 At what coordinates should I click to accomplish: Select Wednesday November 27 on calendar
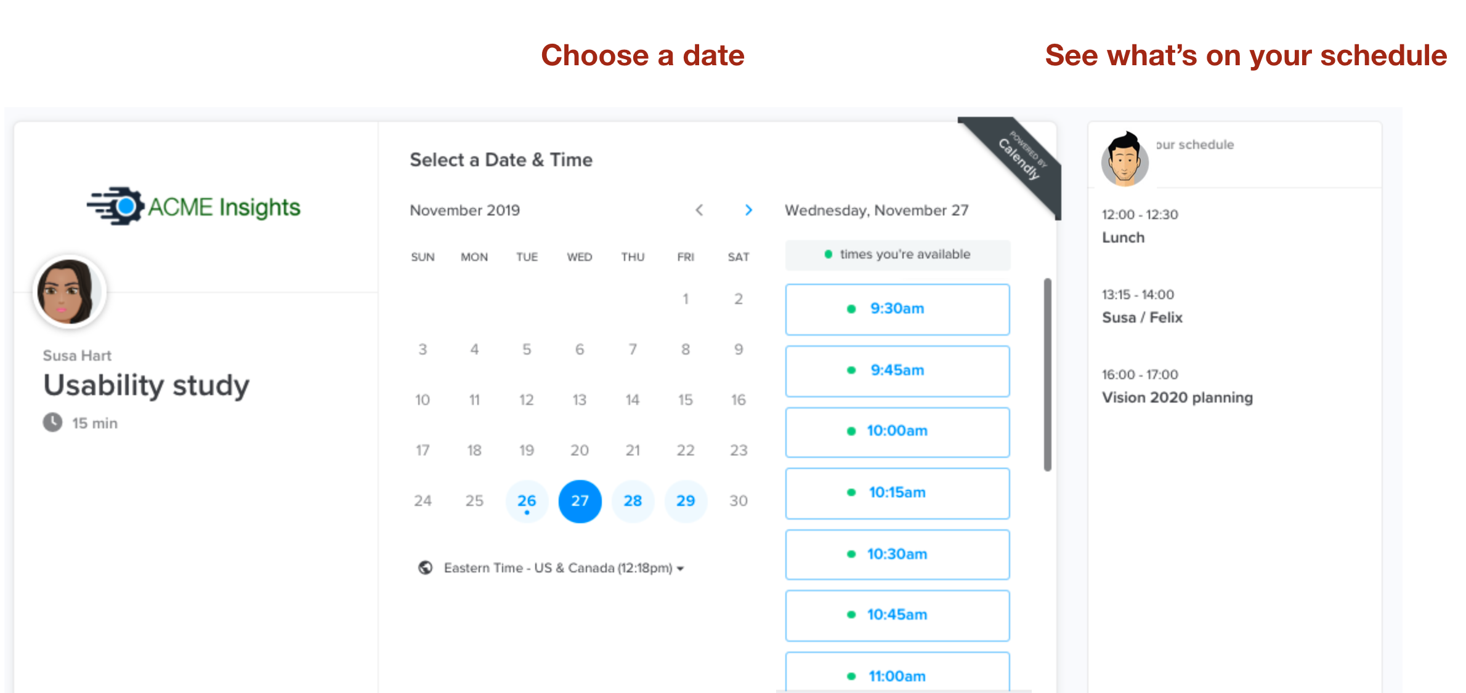coord(579,500)
